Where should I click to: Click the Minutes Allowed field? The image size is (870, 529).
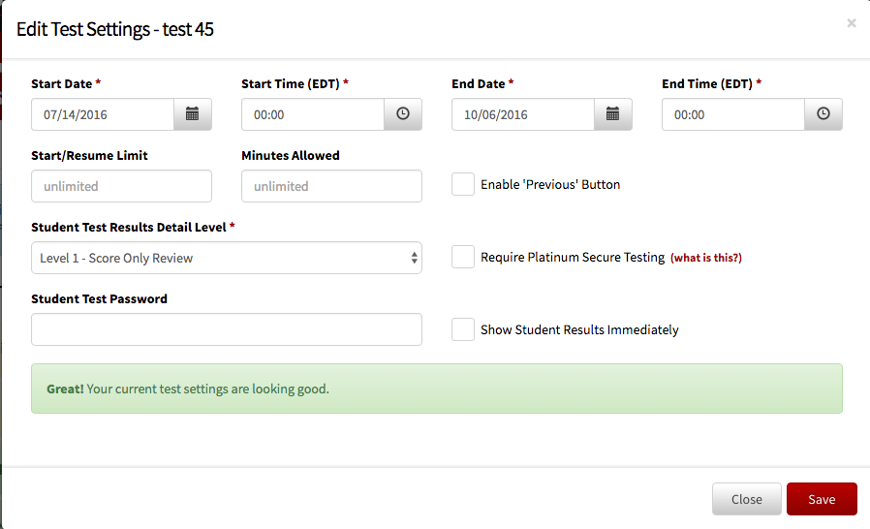click(x=331, y=186)
